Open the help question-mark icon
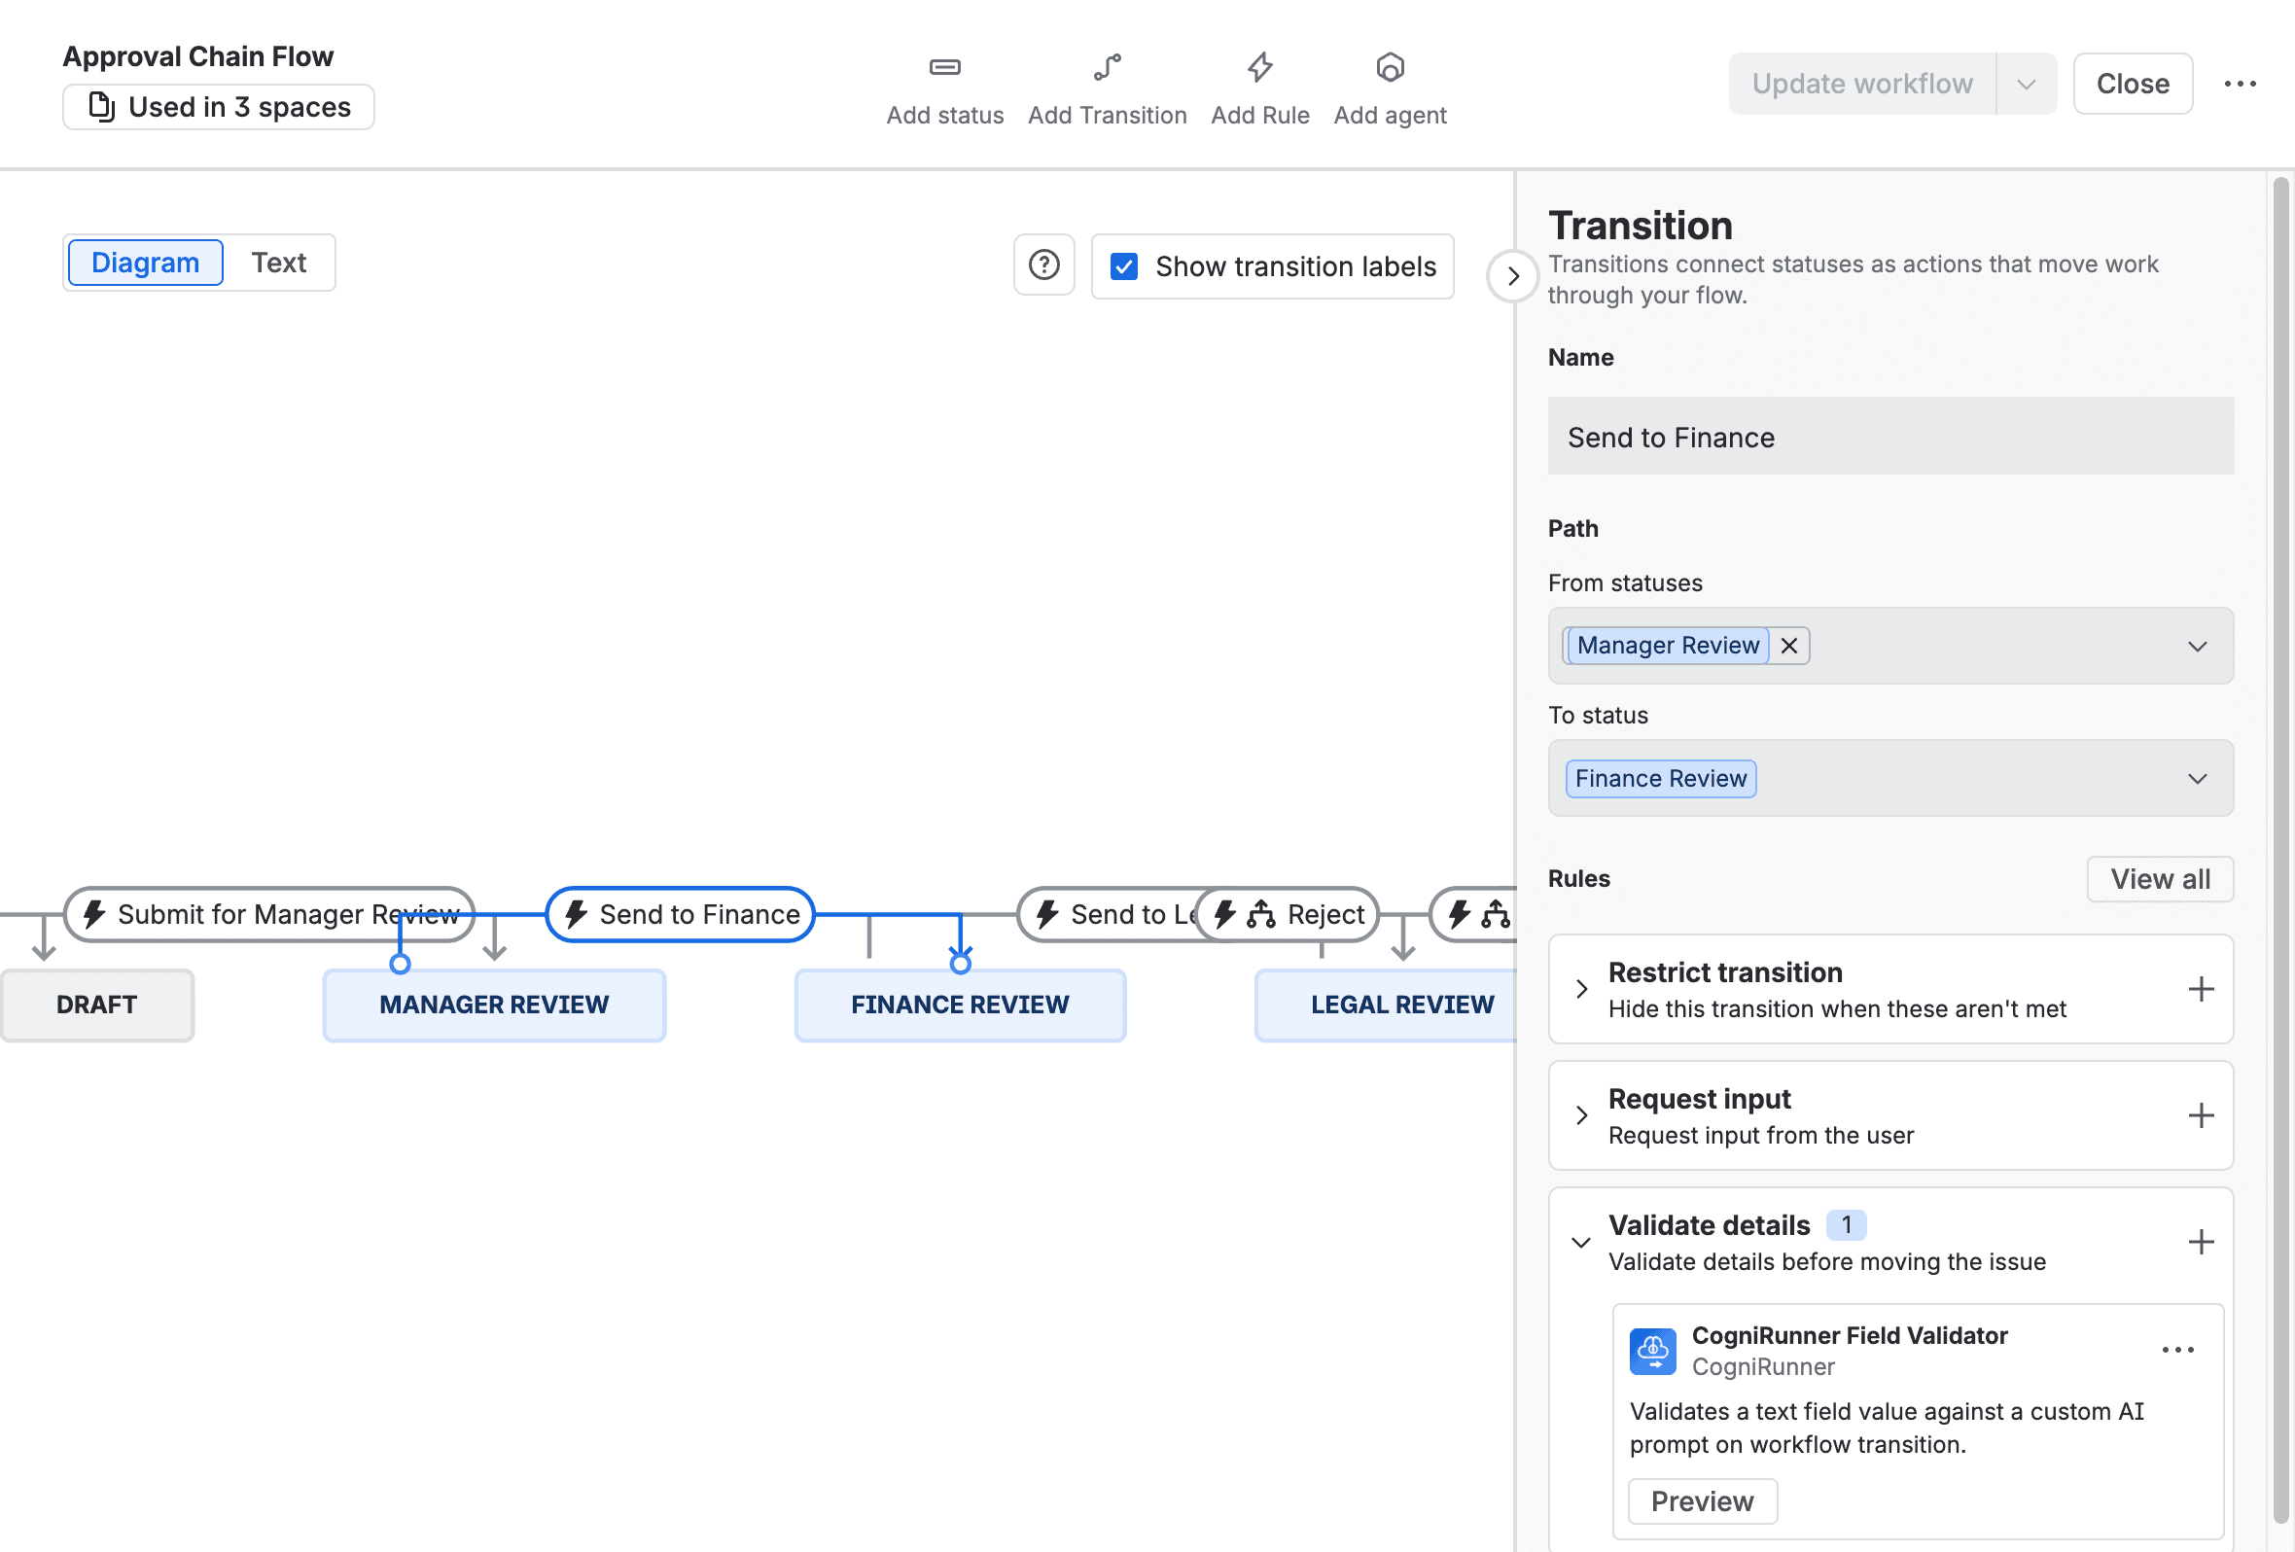This screenshot has height=1552, width=2295. click(1043, 265)
